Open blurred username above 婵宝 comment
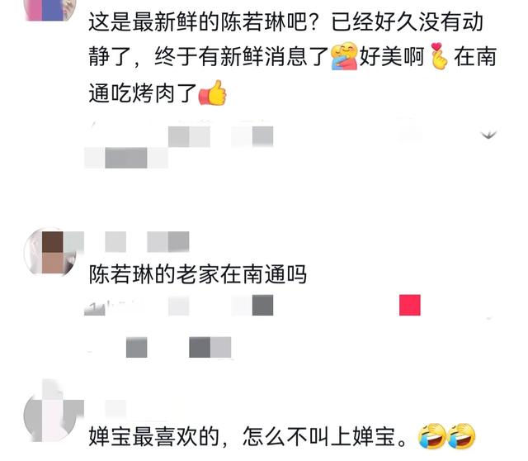The width and height of the screenshot is (528, 461). [x=115, y=409]
